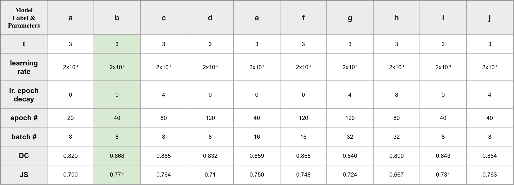Select the highlighted JS value 0.771
The height and width of the screenshot is (185, 514).
117,175
